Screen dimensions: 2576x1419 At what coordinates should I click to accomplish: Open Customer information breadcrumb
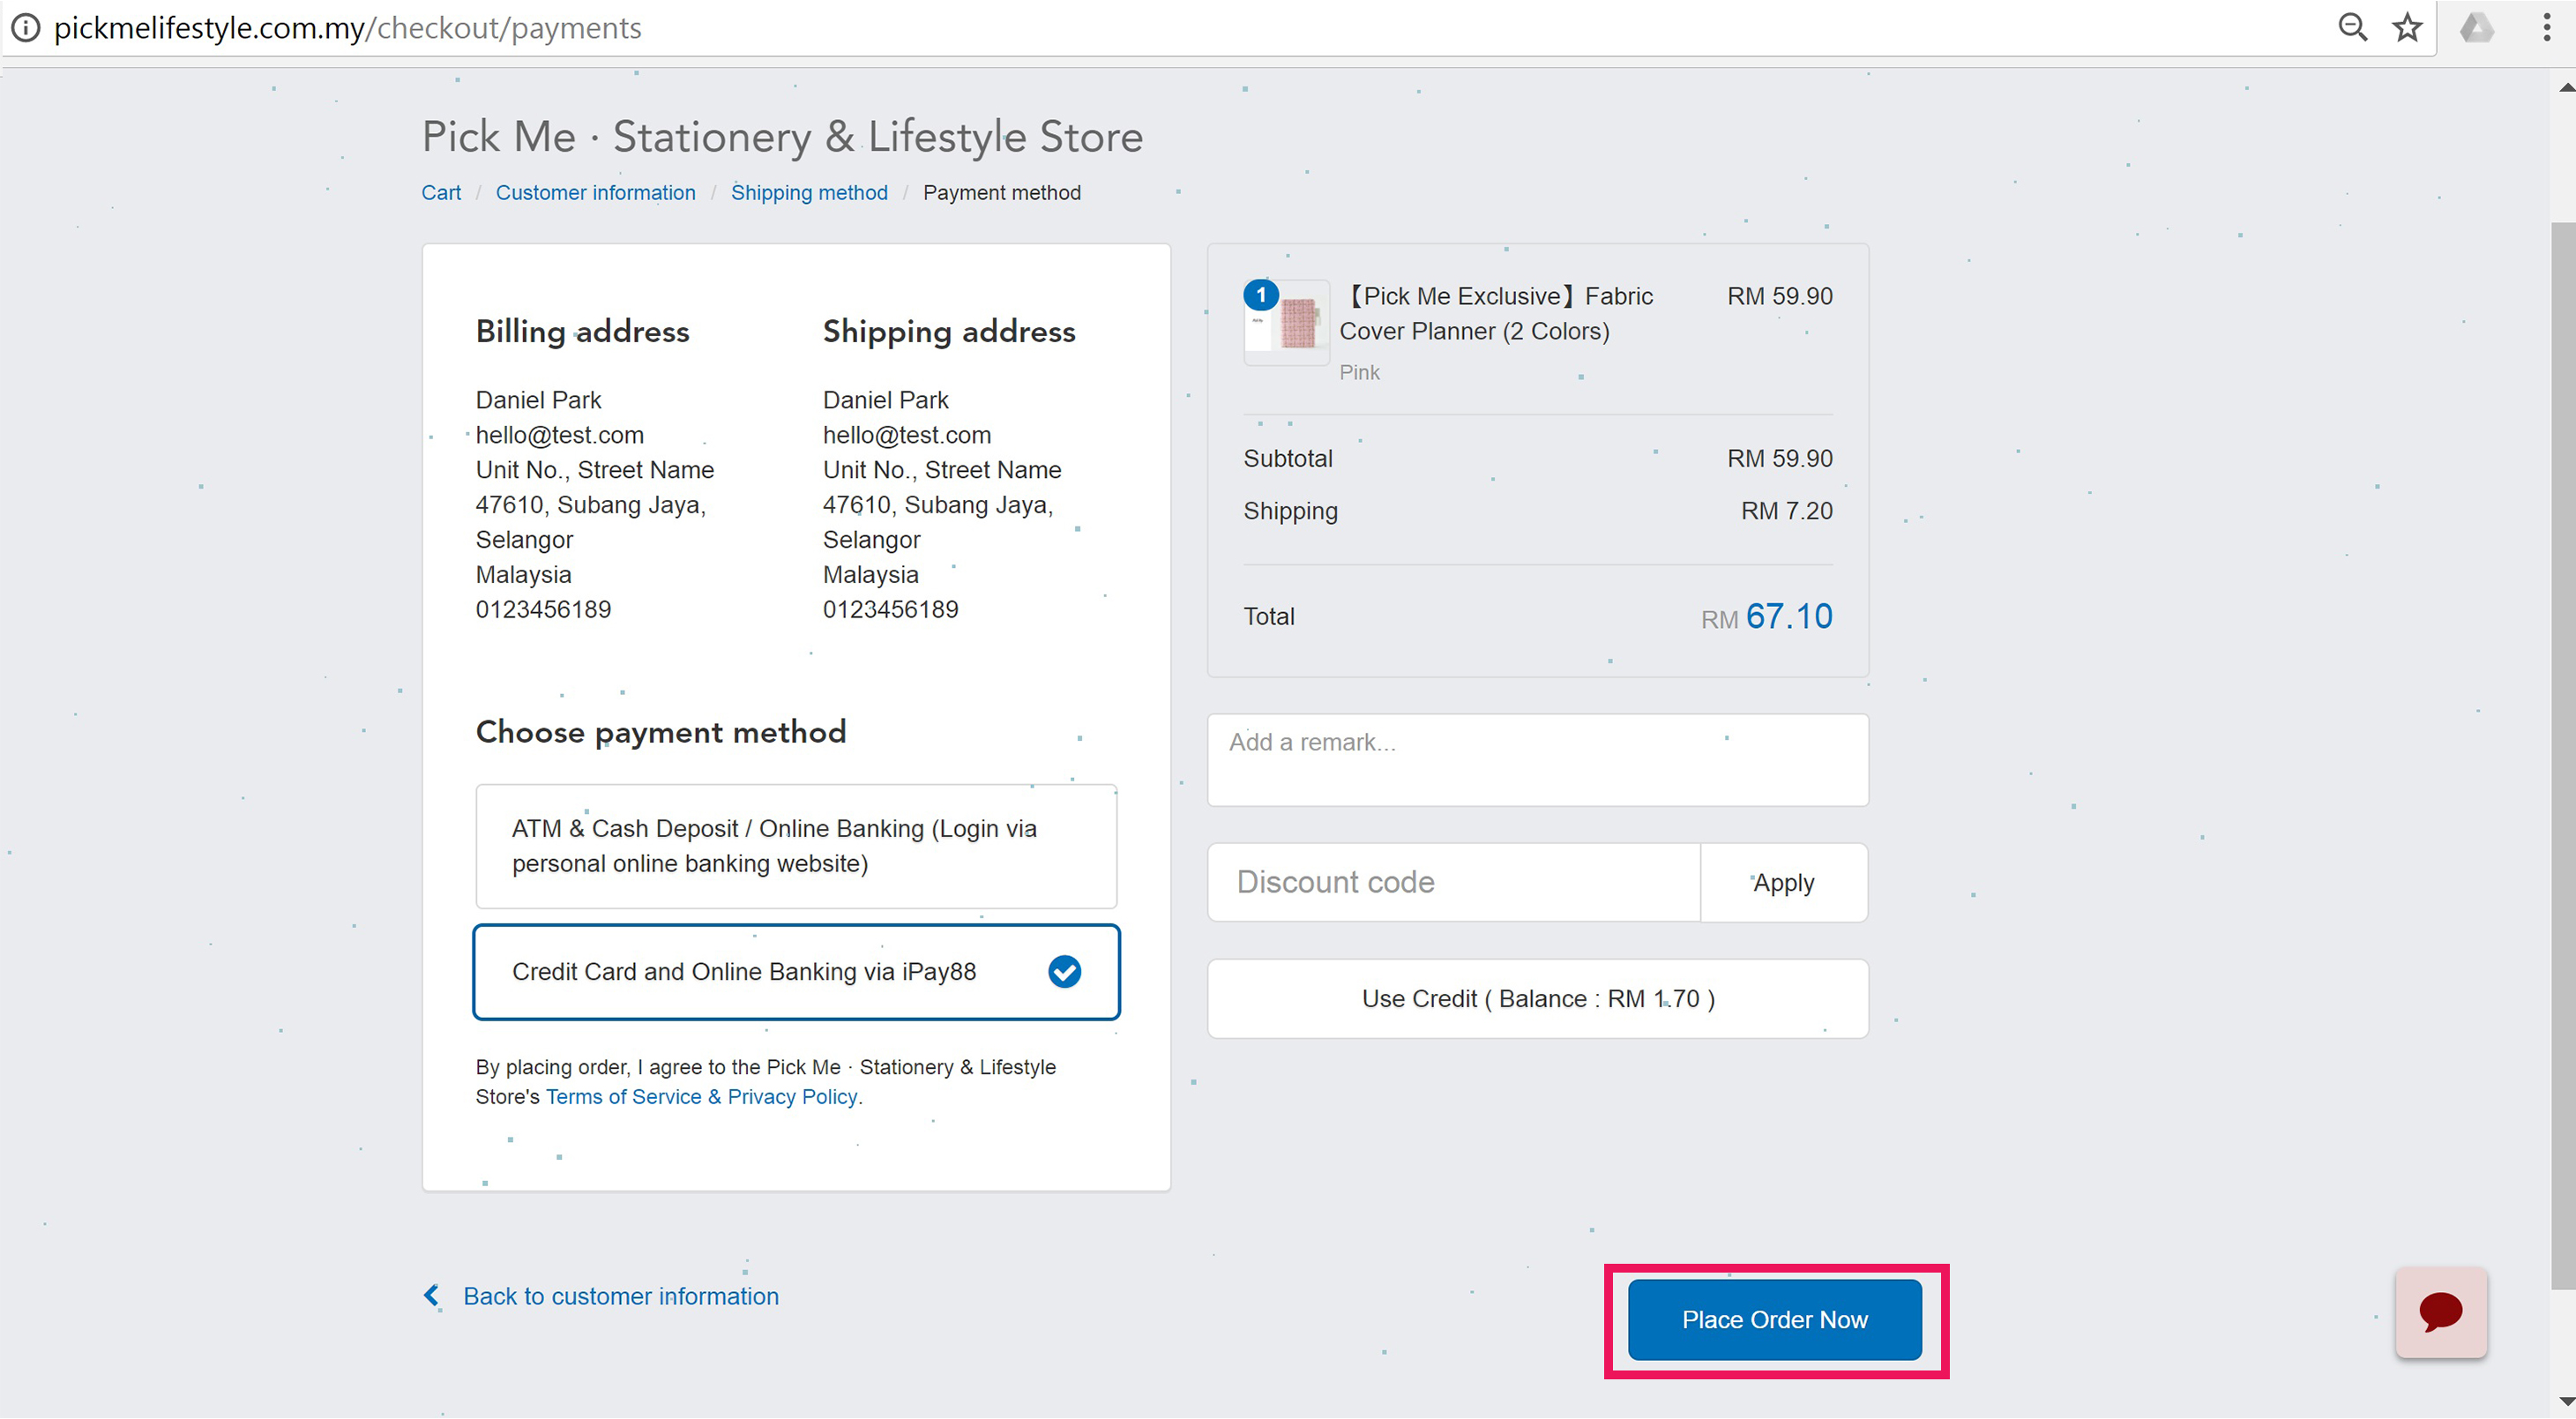pos(595,193)
